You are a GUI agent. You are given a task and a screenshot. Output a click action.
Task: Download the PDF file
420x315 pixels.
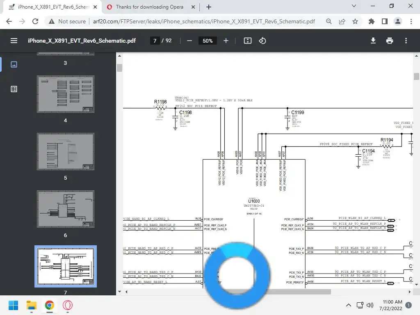373,41
